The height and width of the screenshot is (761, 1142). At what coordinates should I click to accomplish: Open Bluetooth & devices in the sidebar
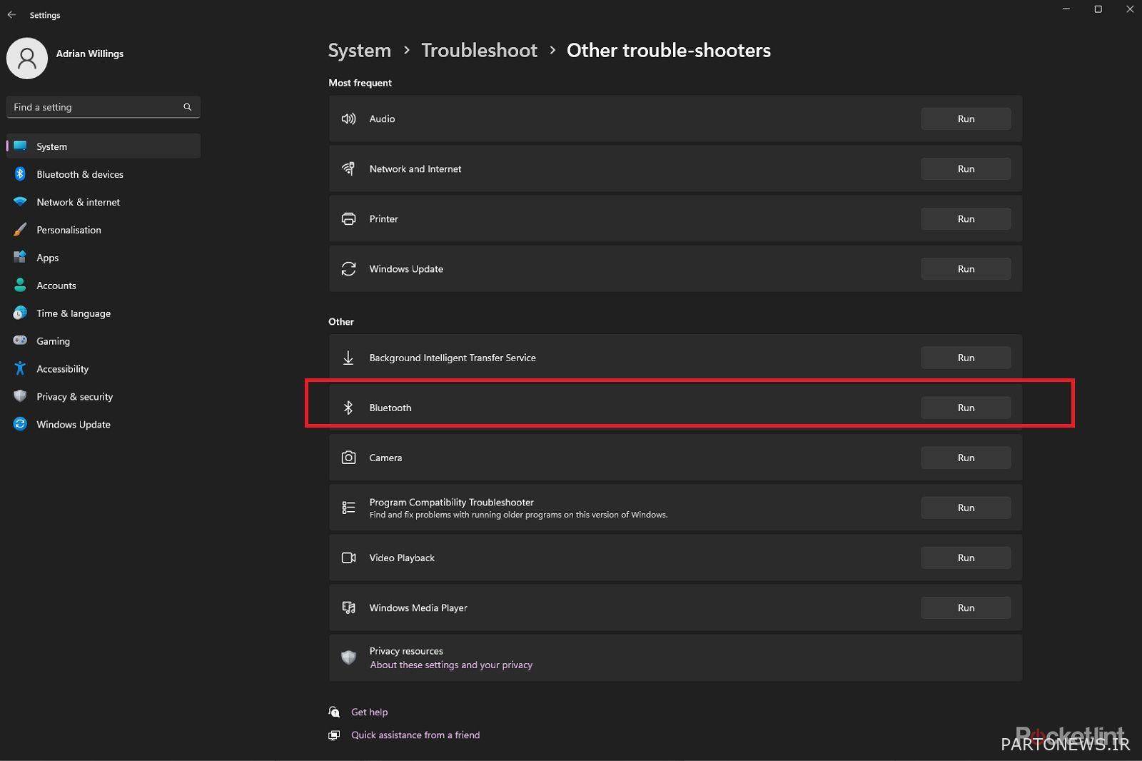click(103, 174)
